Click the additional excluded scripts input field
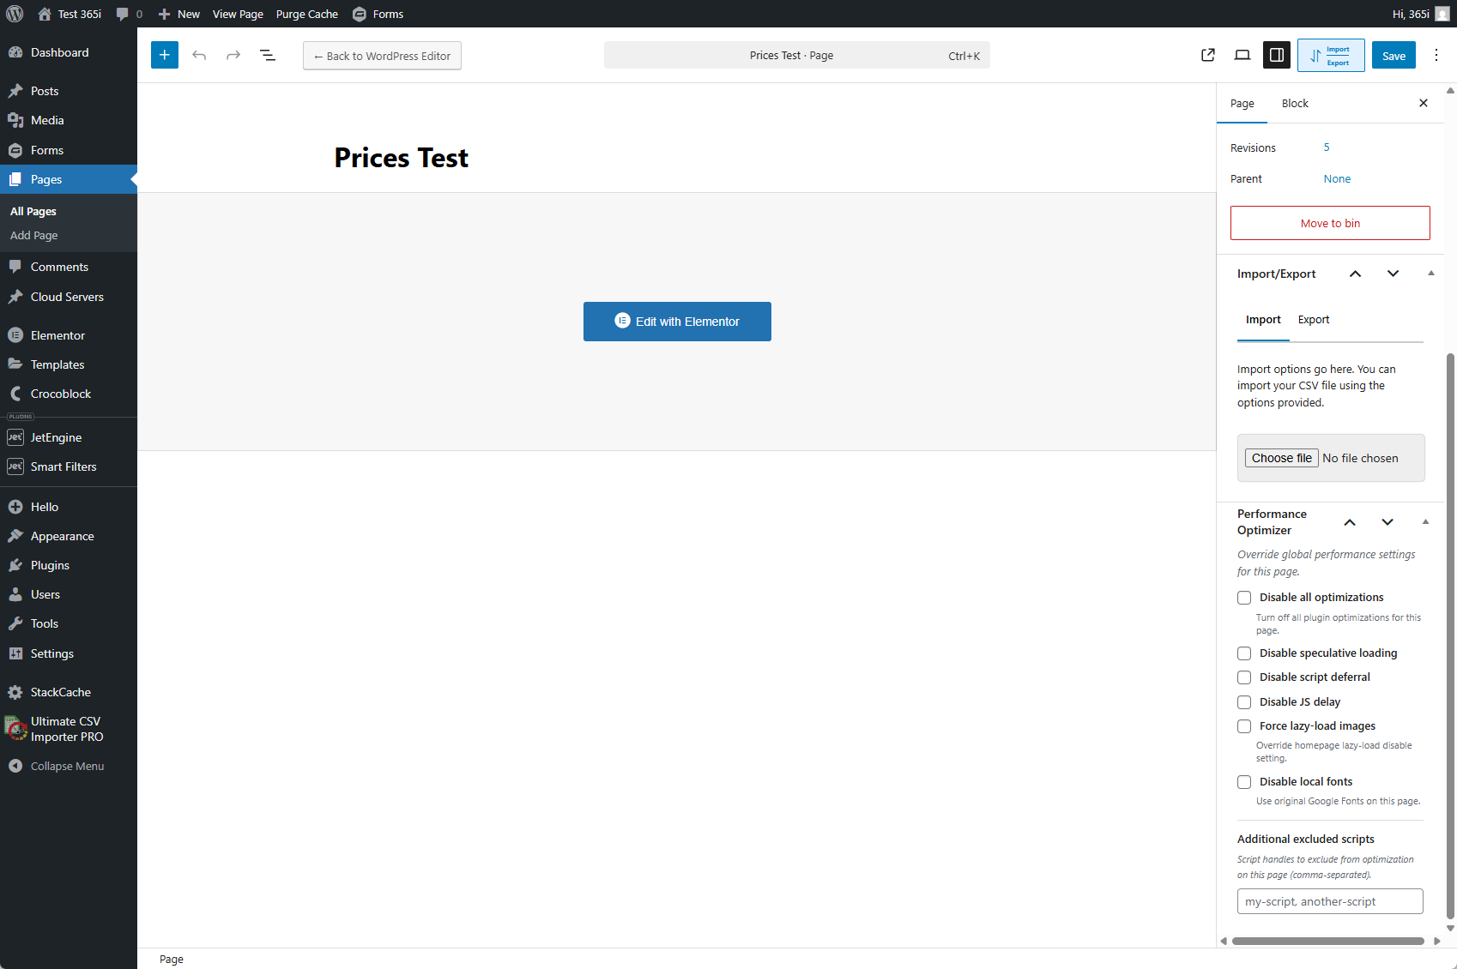Image resolution: width=1457 pixels, height=969 pixels. click(1330, 901)
